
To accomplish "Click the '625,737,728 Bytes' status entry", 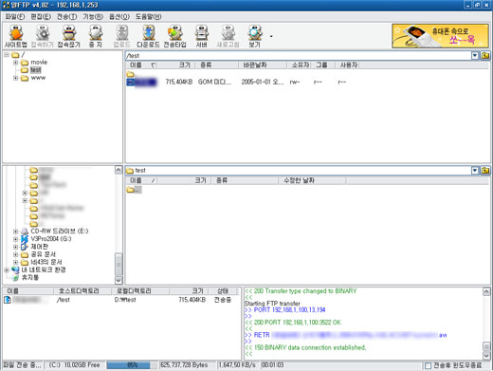I will [x=184, y=365].
